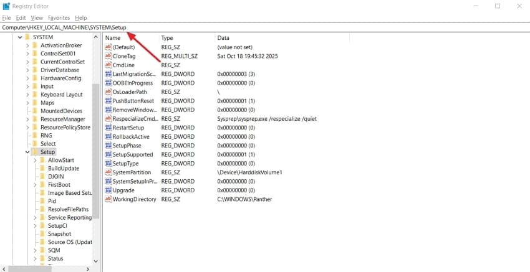The height and width of the screenshot is (272, 530).
Task: Click data 'Sysprep\sysprep.exe /respecialize /quiet'
Action: 267,119
